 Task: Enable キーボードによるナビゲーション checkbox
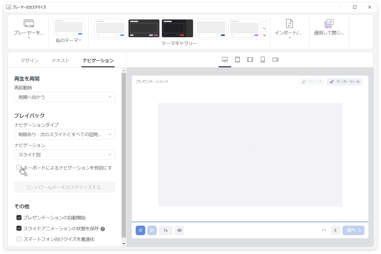click(19, 167)
